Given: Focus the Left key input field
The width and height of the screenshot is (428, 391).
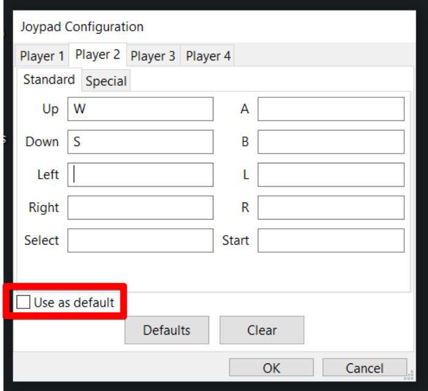Looking at the screenshot, I should pyautogui.click(x=140, y=174).
